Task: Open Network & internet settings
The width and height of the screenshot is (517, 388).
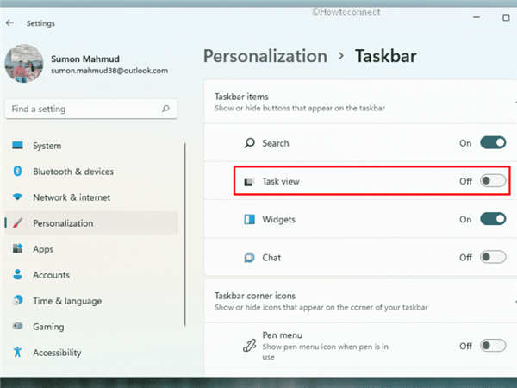Action: tap(73, 197)
